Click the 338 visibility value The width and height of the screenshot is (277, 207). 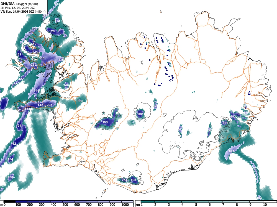click(x=11, y=177)
